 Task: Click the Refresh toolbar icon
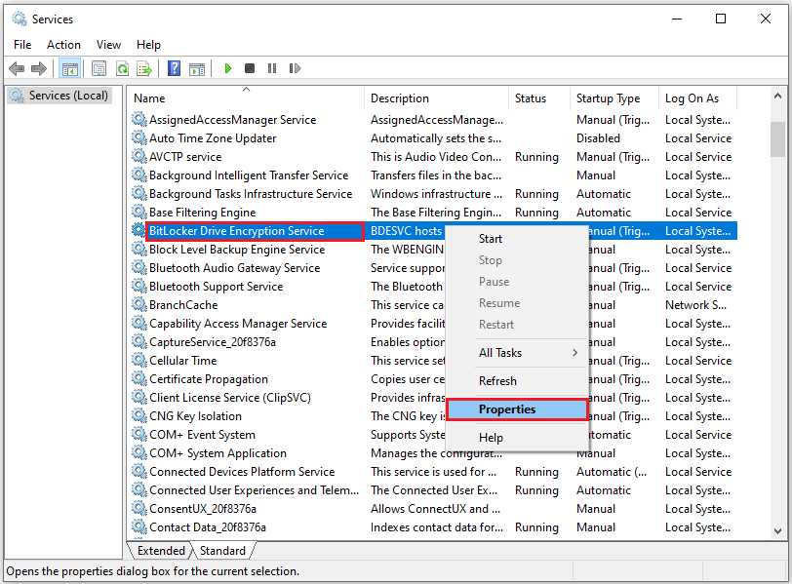click(x=122, y=68)
